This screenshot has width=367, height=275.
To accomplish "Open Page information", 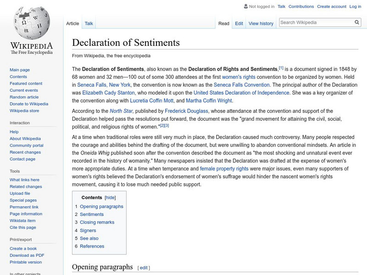I will [26, 214].
